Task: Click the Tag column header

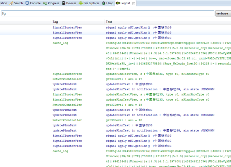Action: [55, 22]
